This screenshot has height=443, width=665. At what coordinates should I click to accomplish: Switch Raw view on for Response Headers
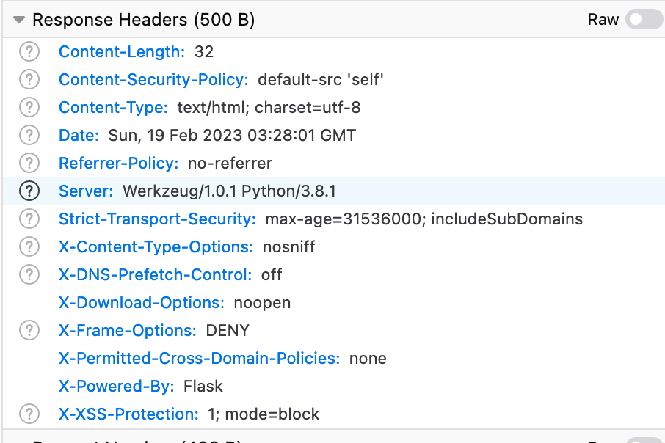640,20
